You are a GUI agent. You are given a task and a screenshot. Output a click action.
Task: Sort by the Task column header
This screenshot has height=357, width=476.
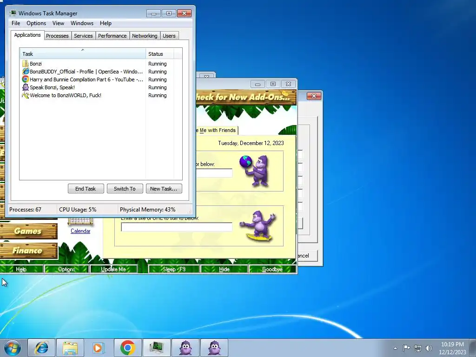click(x=83, y=54)
